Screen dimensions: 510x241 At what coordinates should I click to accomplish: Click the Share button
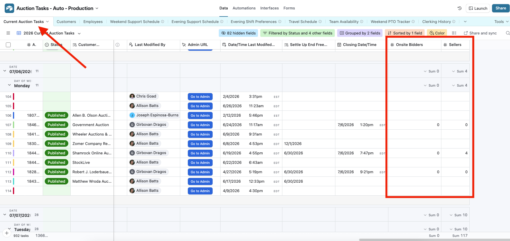point(501,8)
